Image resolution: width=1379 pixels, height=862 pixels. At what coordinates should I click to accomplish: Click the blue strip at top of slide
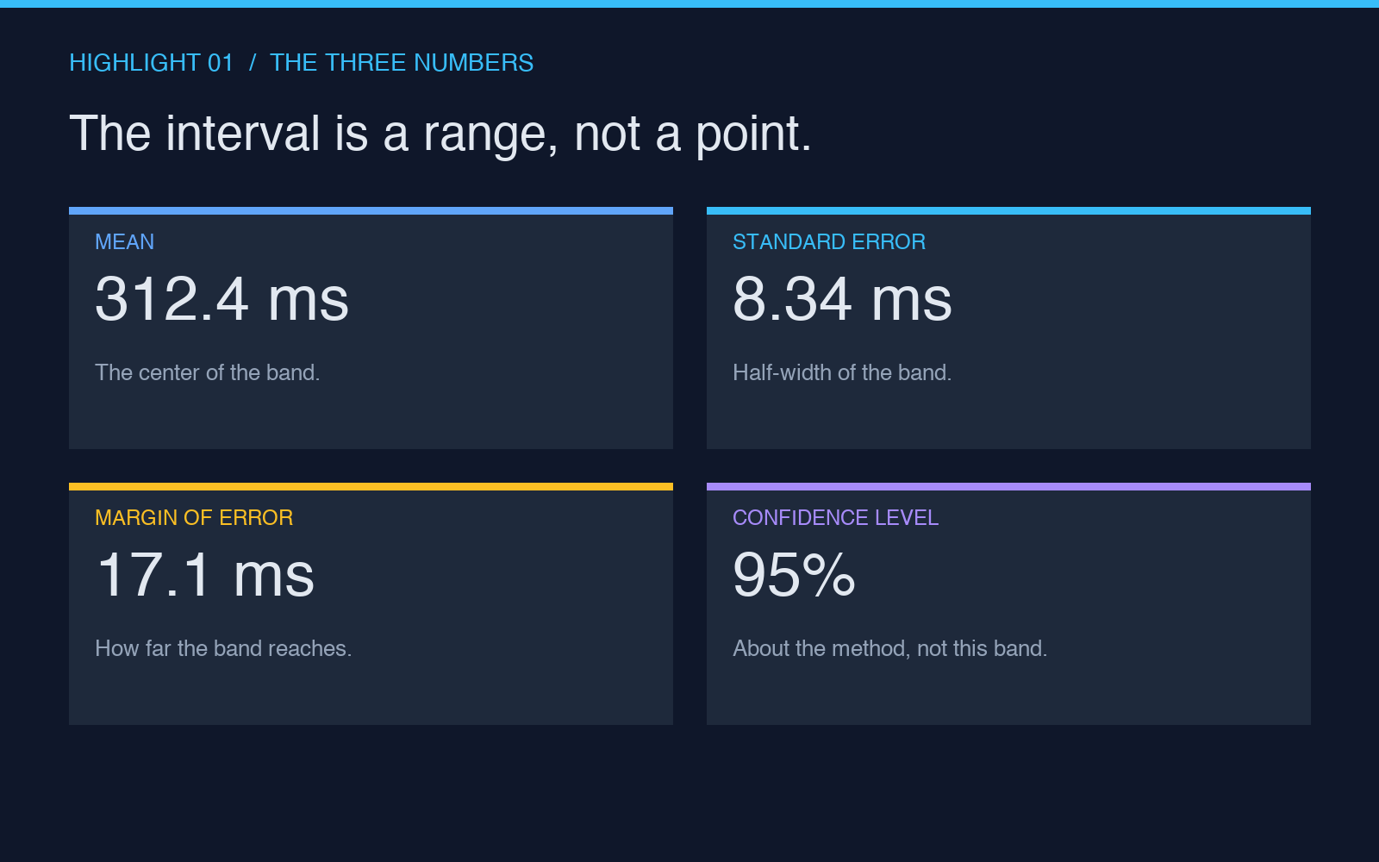(689, 3)
